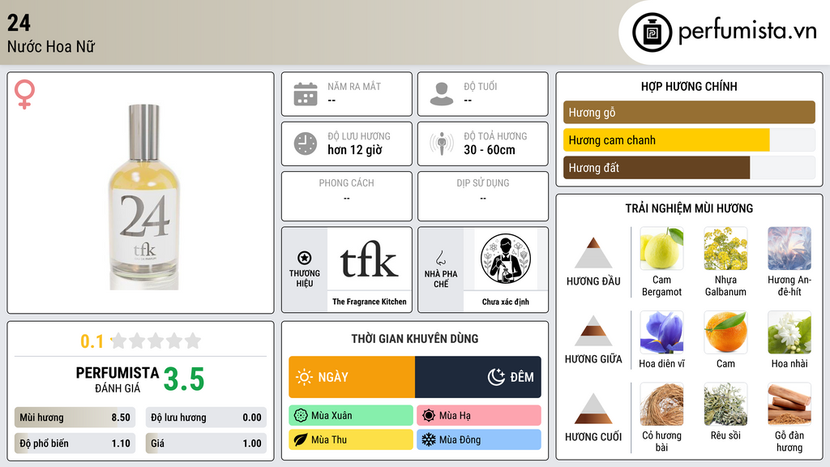Screen dimensions: 830x467
Task: Click the Hương đất accord bar
Action: pyautogui.click(x=689, y=167)
